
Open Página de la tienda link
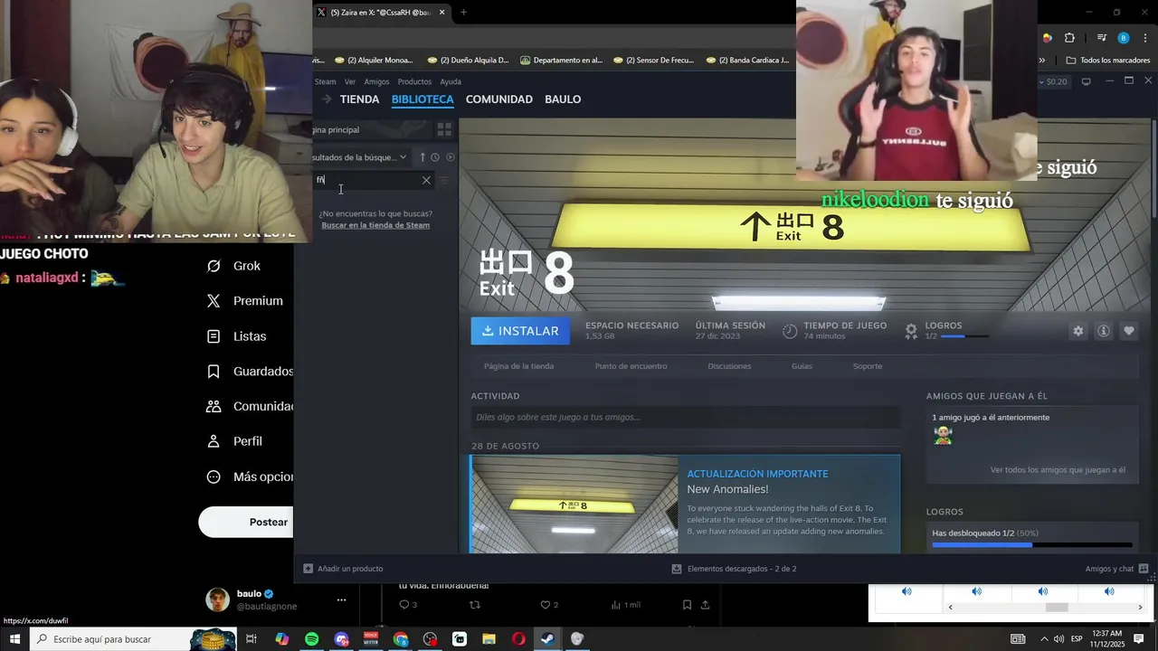(518, 366)
